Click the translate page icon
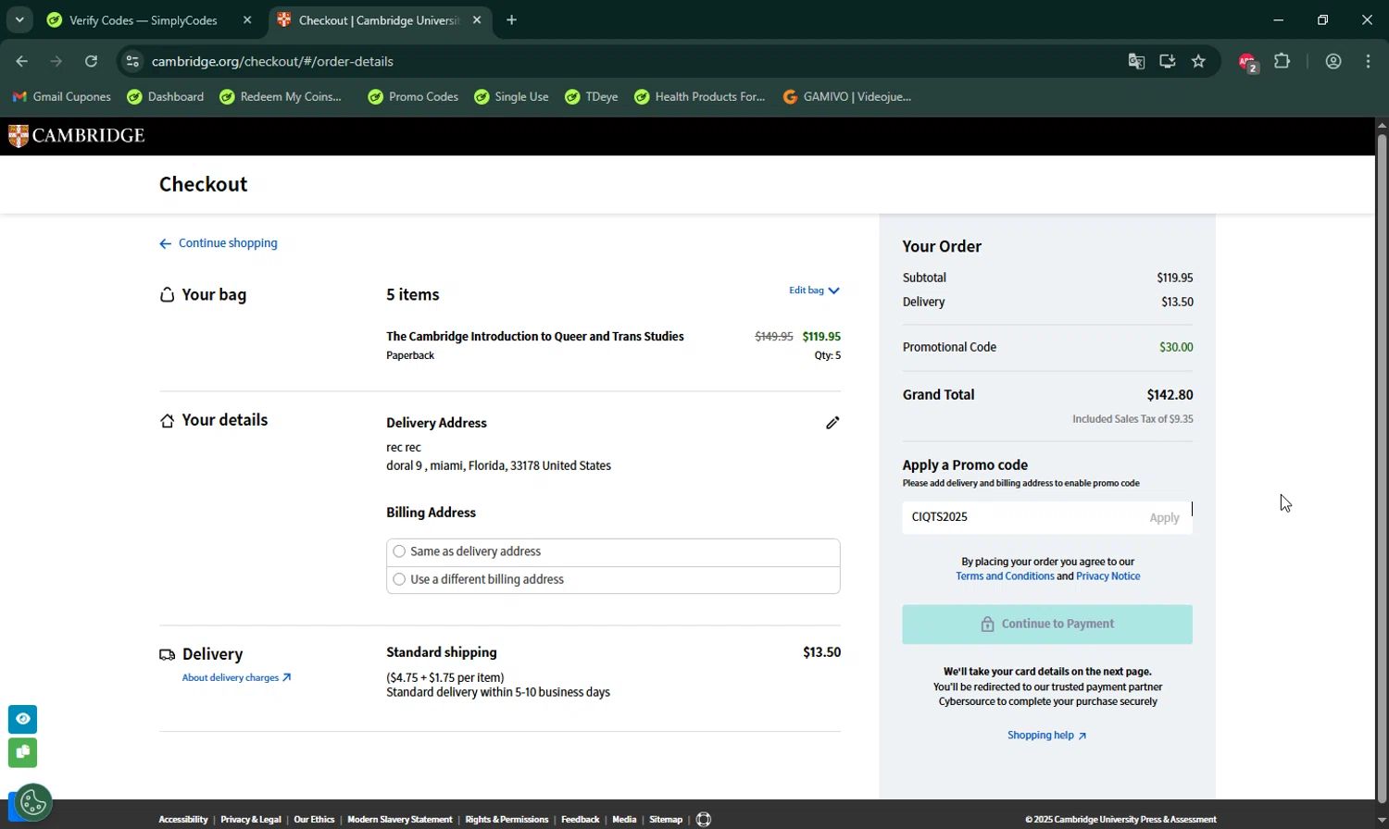Screen dimensions: 1389x829 tap(1136, 61)
